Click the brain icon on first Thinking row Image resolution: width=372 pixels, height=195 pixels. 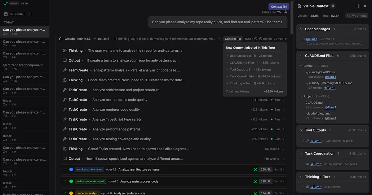65,50
